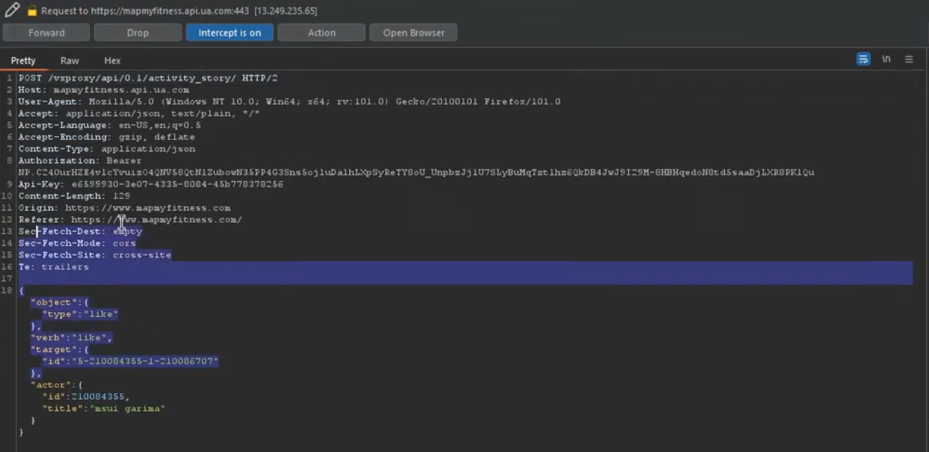
Task: Drop the intercepted request
Action: coord(138,33)
